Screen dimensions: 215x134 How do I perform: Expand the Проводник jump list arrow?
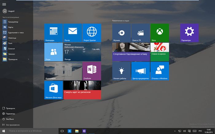(x=29, y=59)
